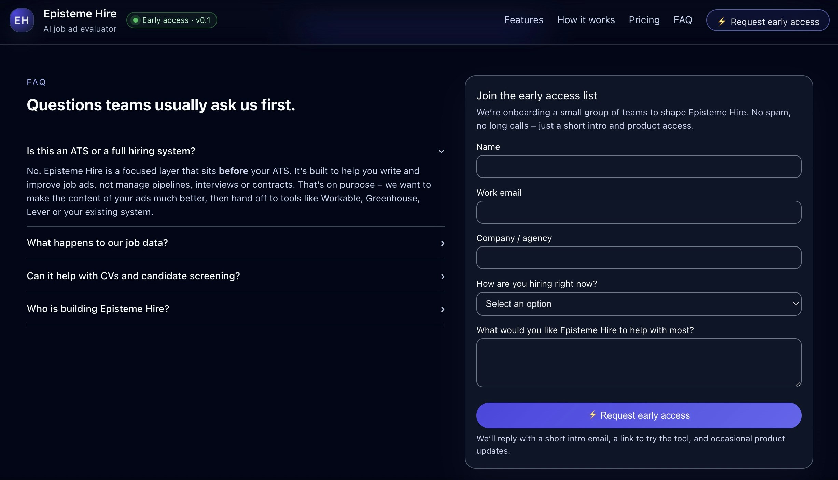Image resolution: width=838 pixels, height=480 pixels.
Task: Click the lightning icon in top Request early access button
Action: click(722, 21)
